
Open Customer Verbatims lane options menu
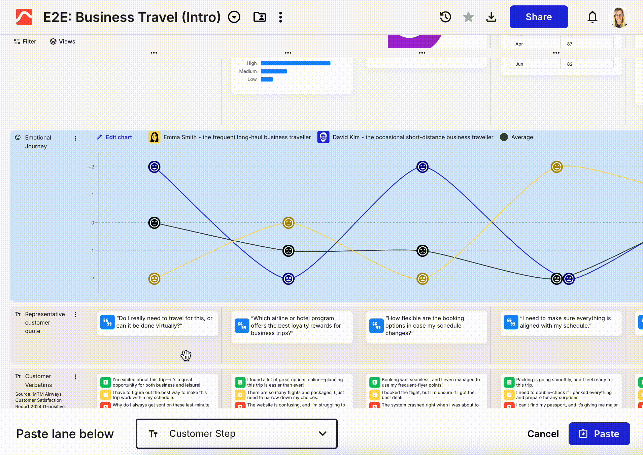pos(75,377)
